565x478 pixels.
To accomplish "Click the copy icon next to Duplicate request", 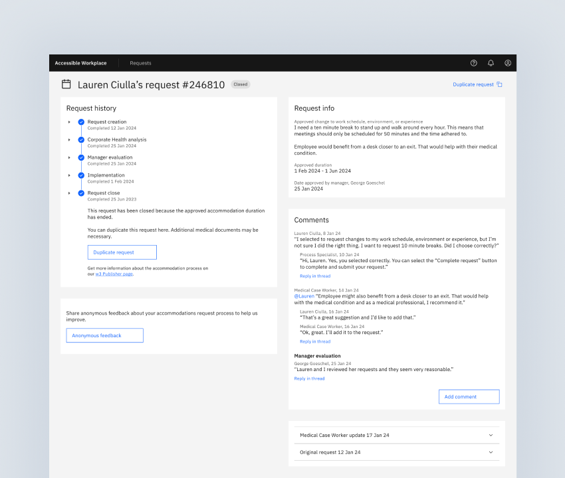I will 500,84.
